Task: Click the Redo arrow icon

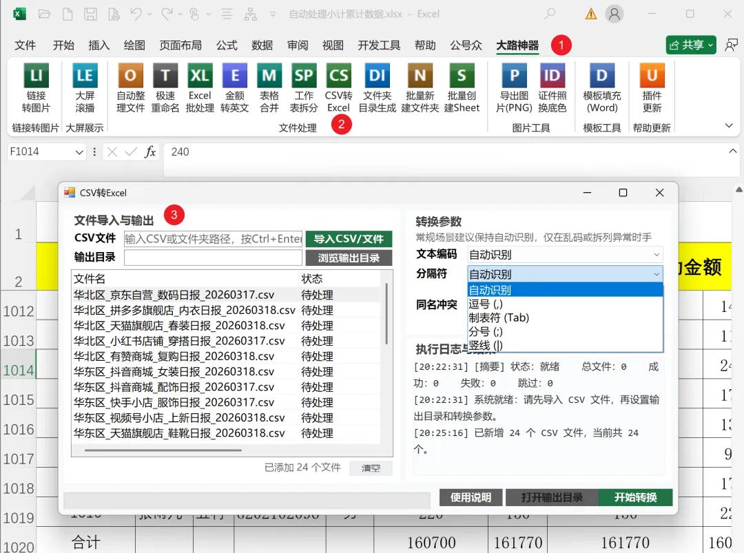Action: coord(167,14)
